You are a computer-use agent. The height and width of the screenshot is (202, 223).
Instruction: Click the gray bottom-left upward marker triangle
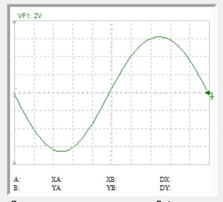click(x=15, y=162)
